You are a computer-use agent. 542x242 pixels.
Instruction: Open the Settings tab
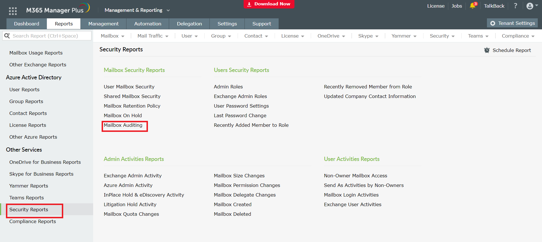pyautogui.click(x=227, y=24)
